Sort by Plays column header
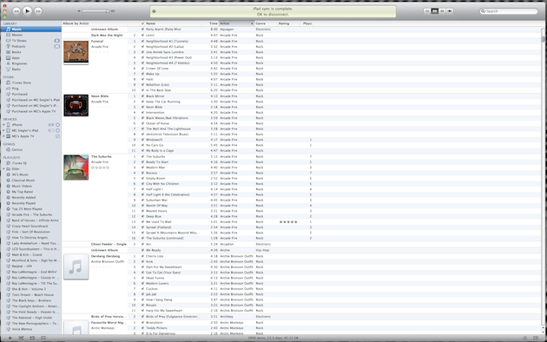This screenshot has width=547, height=342. click(x=307, y=23)
